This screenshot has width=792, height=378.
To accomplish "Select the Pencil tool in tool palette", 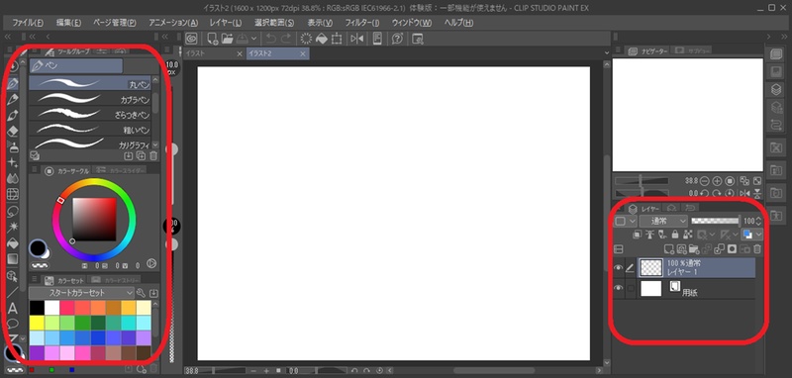I will tap(13, 99).
